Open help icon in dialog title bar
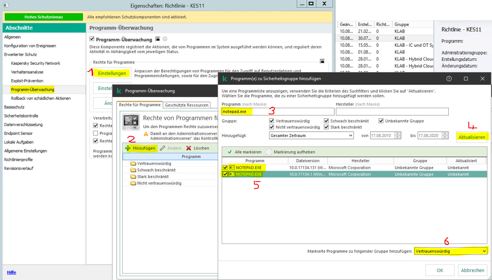 [x=449, y=79]
